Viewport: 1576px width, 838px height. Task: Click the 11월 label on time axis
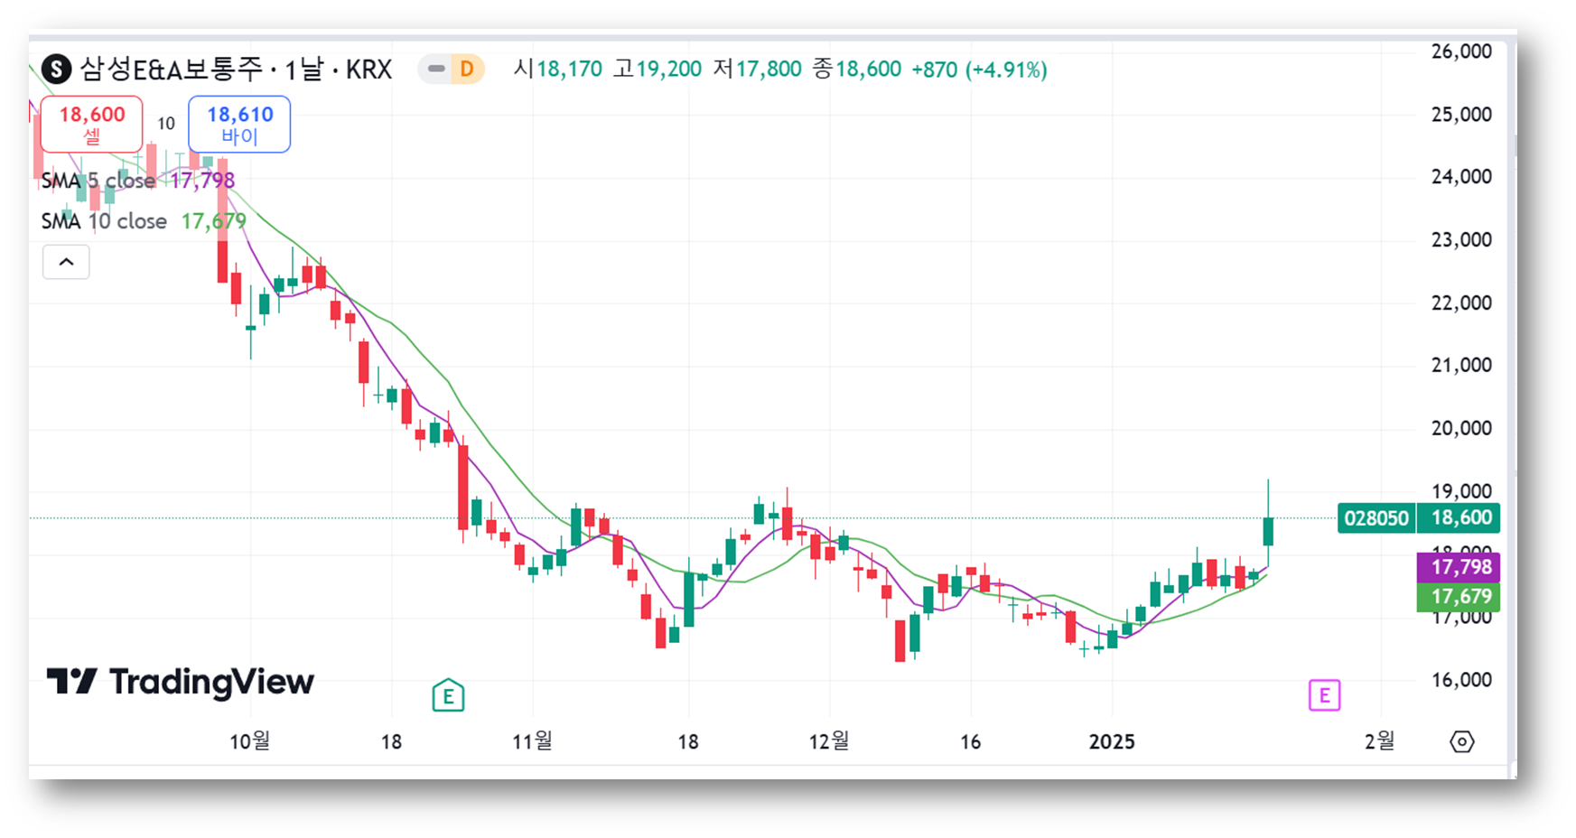pos(532,741)
